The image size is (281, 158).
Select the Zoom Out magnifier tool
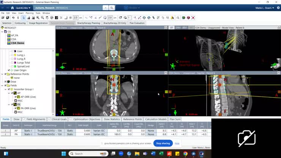pos(43,17)
